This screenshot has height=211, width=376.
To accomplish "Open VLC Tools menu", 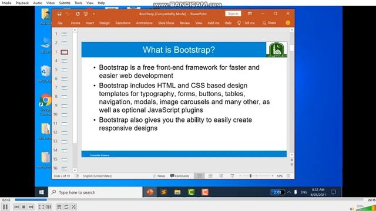I will click(x=78, y=3).
